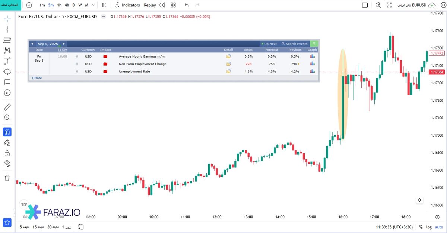Screen dimensions: 447x234
Task: Select the 4h timeframe
Action: [67, 5]
